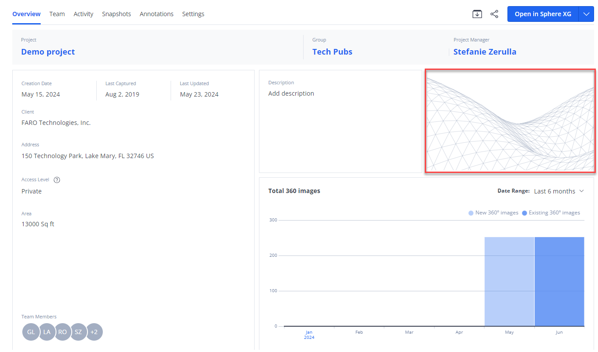Click the download/archive icon in header
Viewport: 598px width, 352px height.
[477, 14]
